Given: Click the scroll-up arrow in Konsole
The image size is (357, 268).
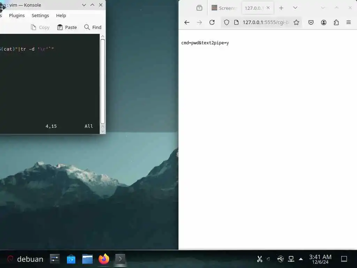Looking at the screenshot, I should click(x=103, y=36).
